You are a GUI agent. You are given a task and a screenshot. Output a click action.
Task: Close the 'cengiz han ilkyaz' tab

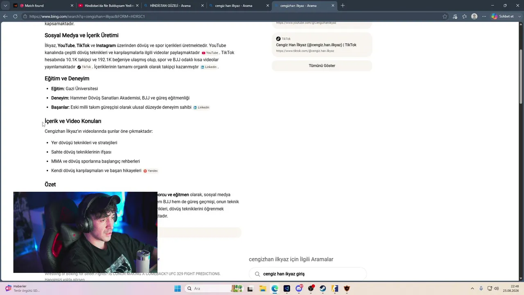[x=268, y=6]
